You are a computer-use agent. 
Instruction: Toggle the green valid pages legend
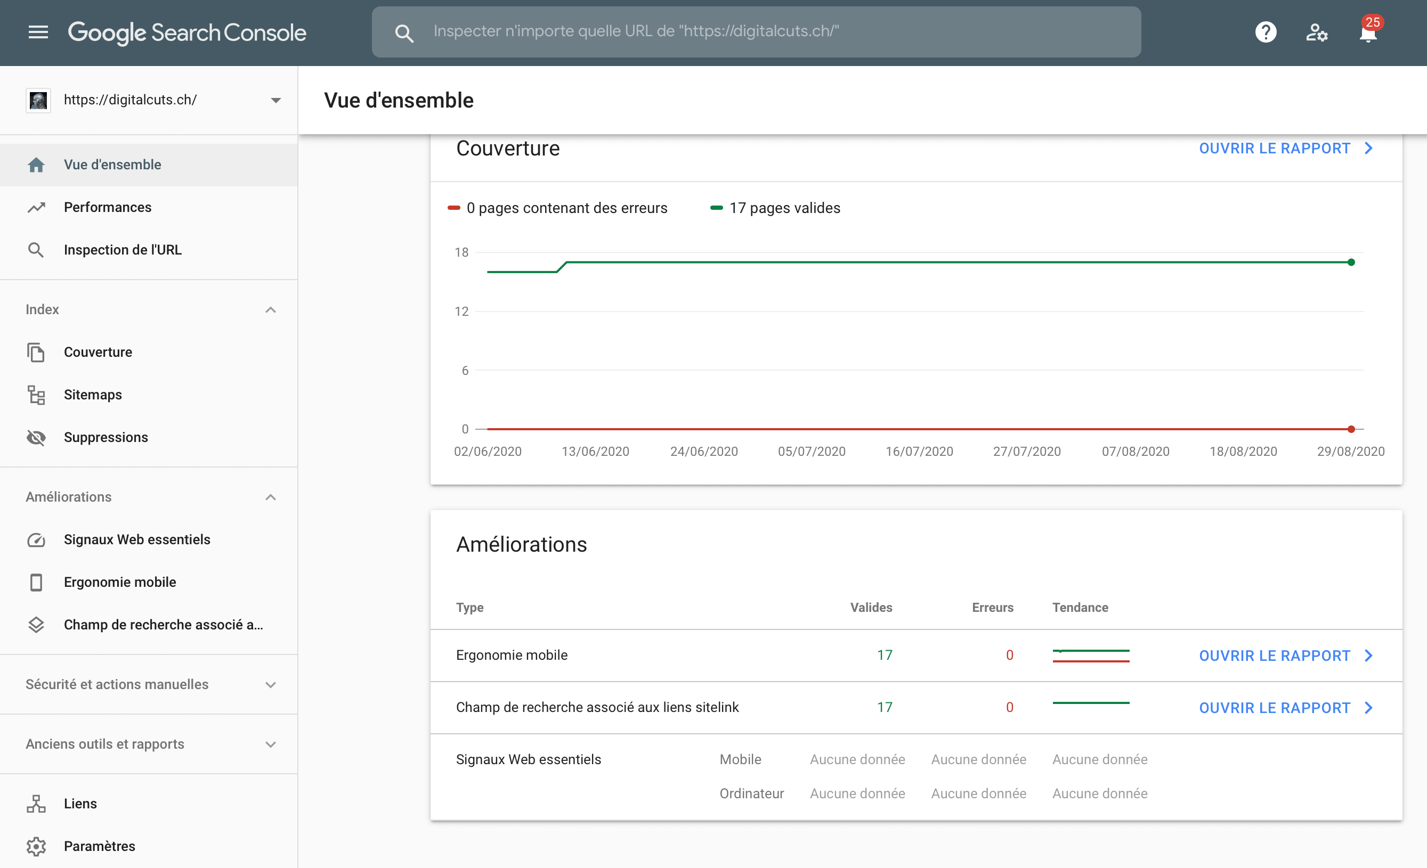[775, 208]
